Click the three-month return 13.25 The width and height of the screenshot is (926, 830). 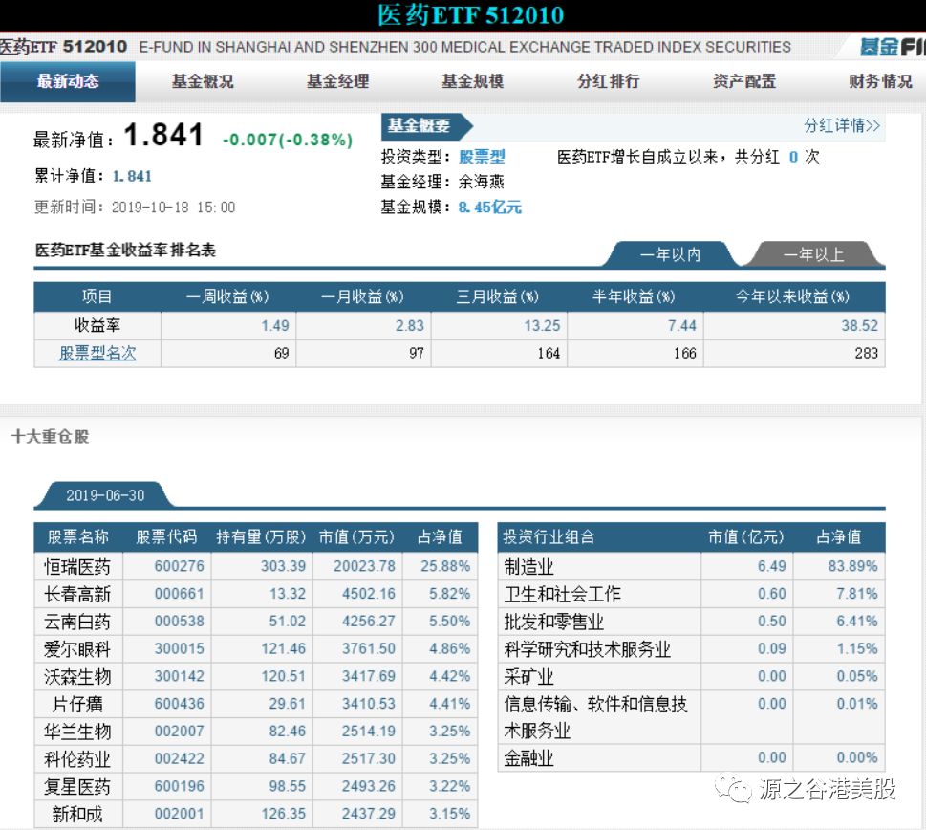point(542,325)
